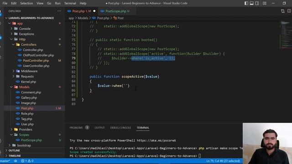The height and width of the screenshot is (164, 292).
Task: Click Post class icon in breadcrumb
Action: (115, 18)
